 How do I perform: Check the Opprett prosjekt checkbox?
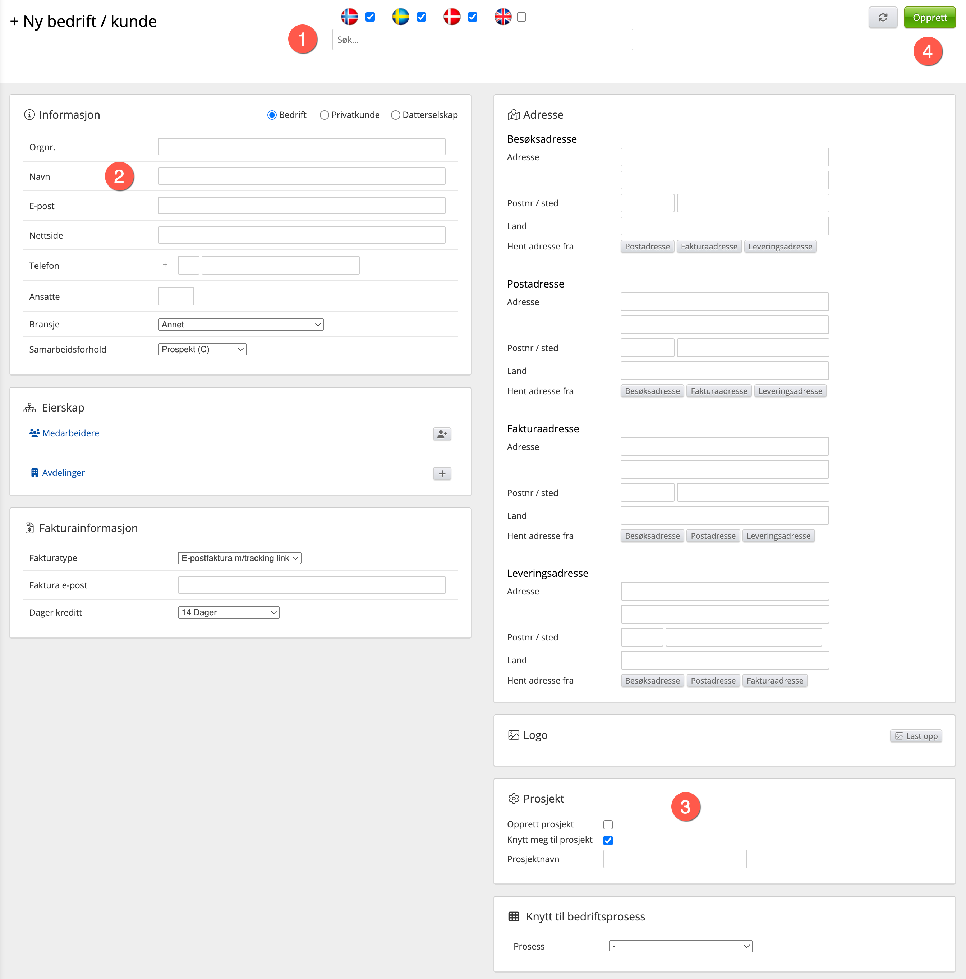[608, 824]
